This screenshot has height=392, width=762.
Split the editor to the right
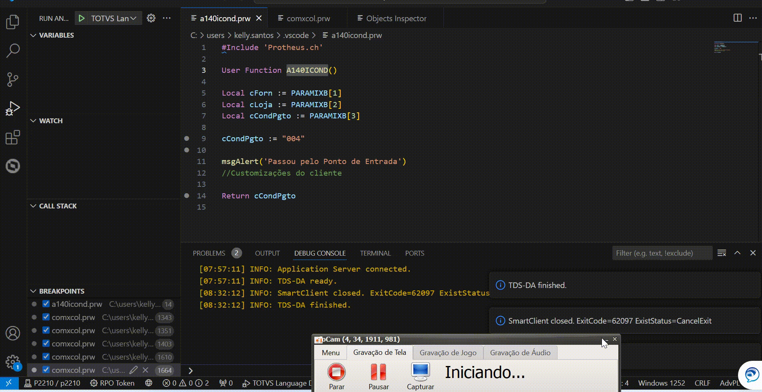(738, 18)
